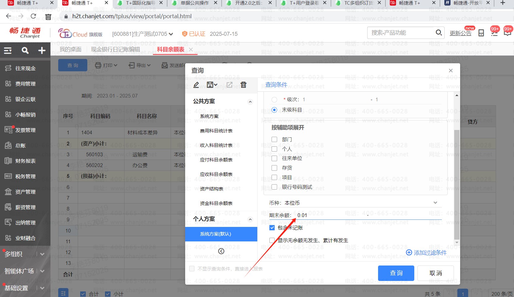Select the 级次 radio button

click(274, 99)
